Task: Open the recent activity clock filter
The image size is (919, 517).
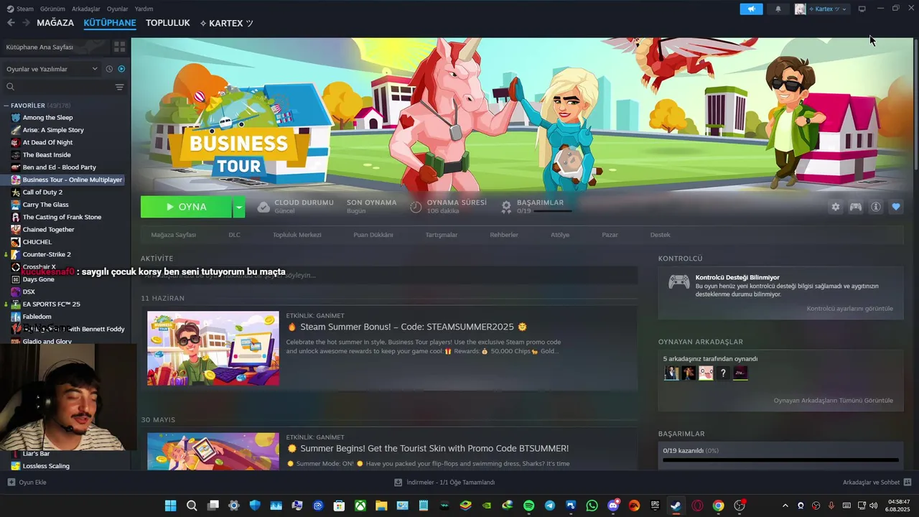Action: 109,69
